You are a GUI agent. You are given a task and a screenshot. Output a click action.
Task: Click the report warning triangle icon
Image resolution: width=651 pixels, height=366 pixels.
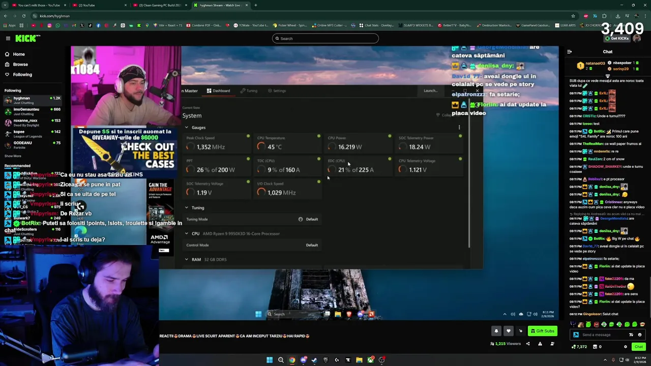[x=540, y=344]
